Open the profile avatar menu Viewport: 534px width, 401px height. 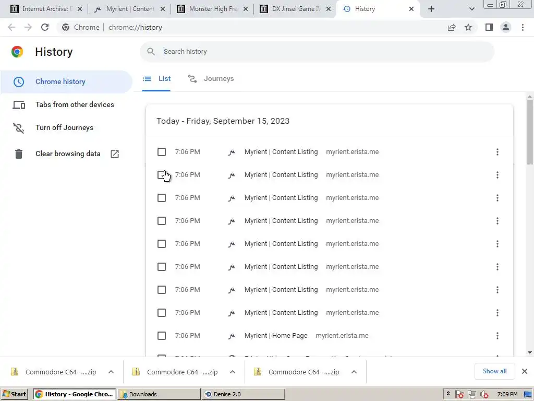tap(506, 27)
